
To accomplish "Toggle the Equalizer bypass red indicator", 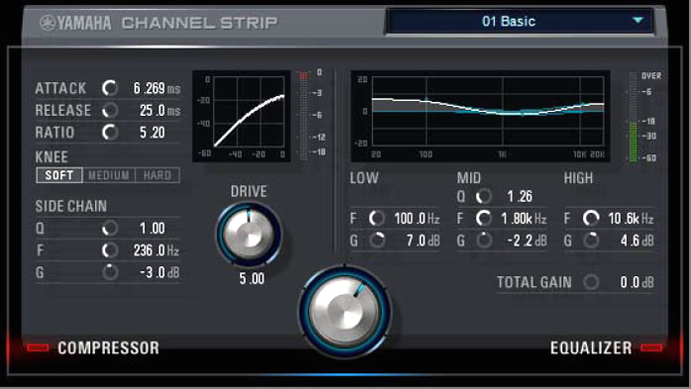I will pyautogui.click(x=651, y=347).
